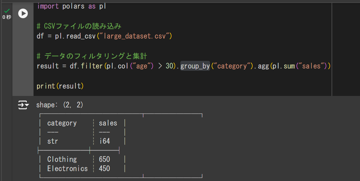The width and height of the screenshot is (360, 181).
Task: Click the category column header in output
Action: coord(62,123)
